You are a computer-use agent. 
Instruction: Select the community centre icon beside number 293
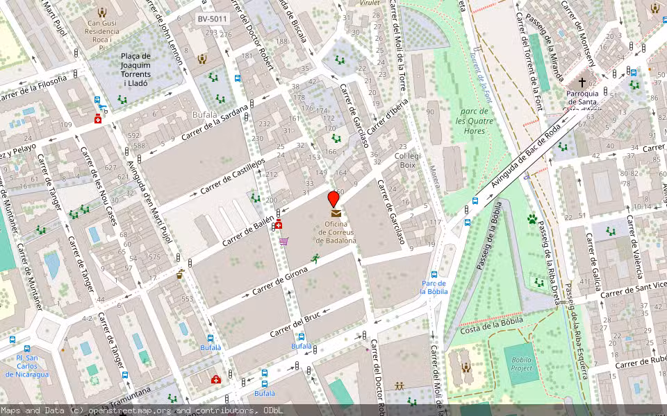tap(201, 59)
